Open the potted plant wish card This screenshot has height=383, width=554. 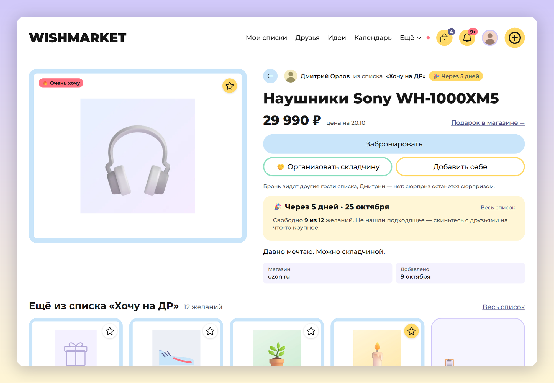click(x=277, y=343)
